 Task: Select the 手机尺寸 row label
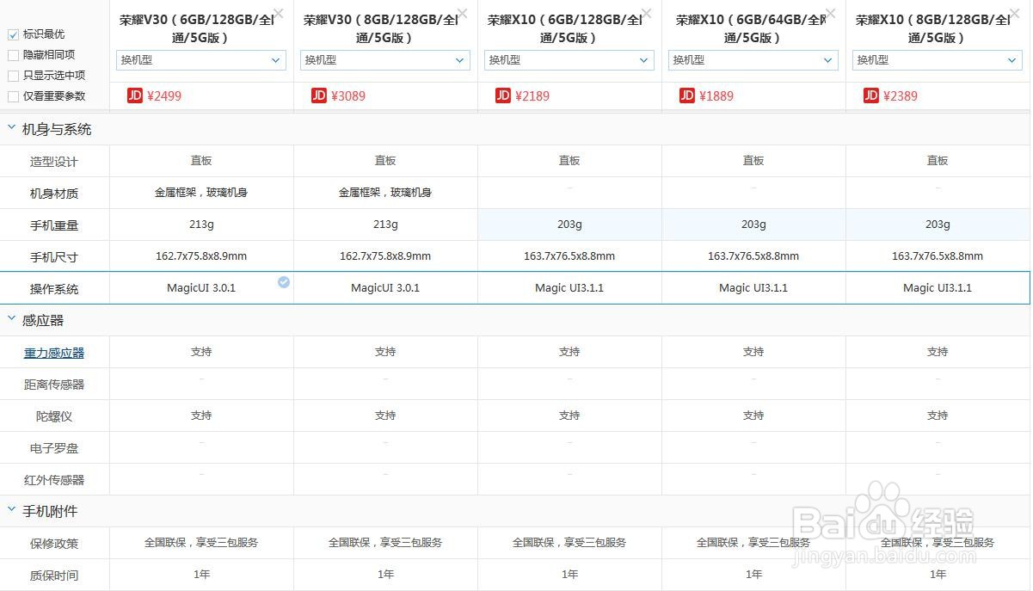(54, 257)
